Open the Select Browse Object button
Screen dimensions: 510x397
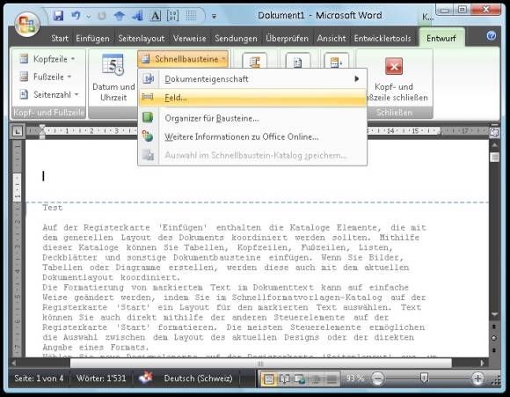[x=494, y=338]
